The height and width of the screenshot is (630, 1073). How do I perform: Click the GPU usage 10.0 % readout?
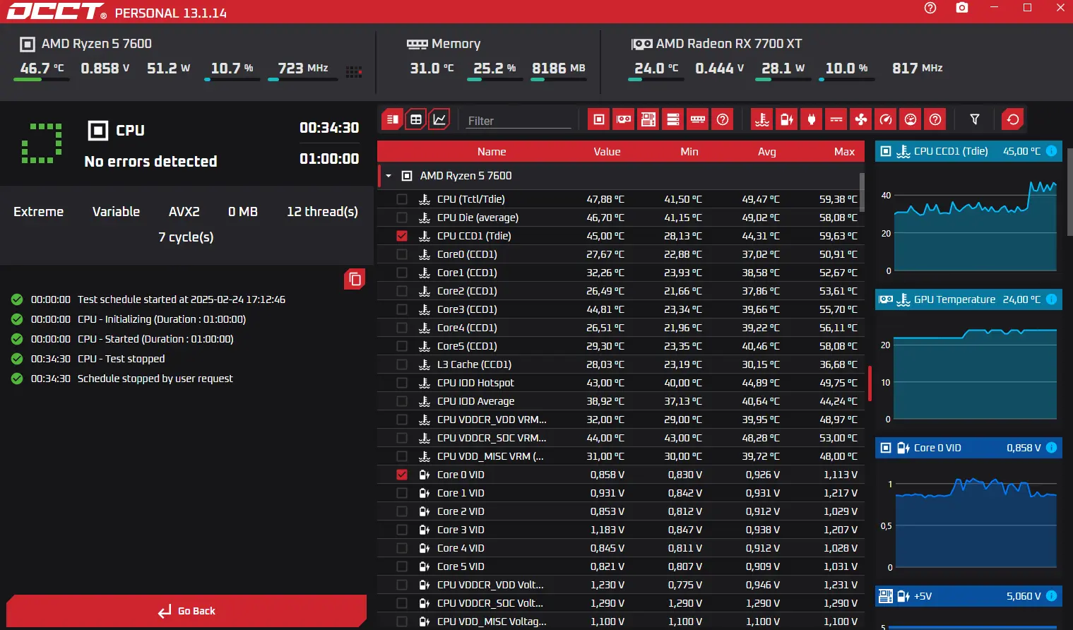pyautogui.click(x=846, y=69)
